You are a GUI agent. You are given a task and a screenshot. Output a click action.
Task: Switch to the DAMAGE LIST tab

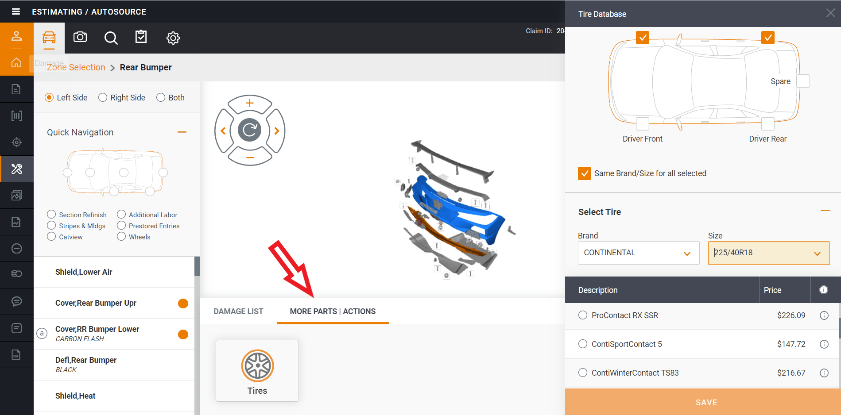[x=238, y=311]
